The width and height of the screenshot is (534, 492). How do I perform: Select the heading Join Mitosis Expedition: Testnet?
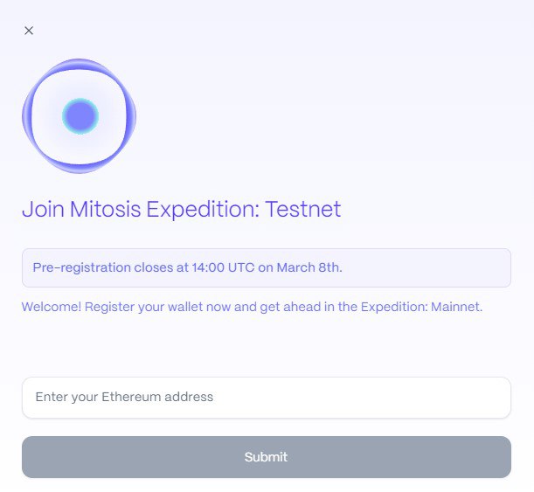click(181, 209)
